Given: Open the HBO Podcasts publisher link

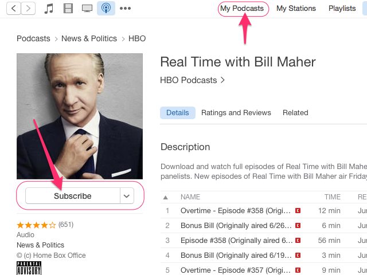Looking at the screenshot, I should point(193,80).
